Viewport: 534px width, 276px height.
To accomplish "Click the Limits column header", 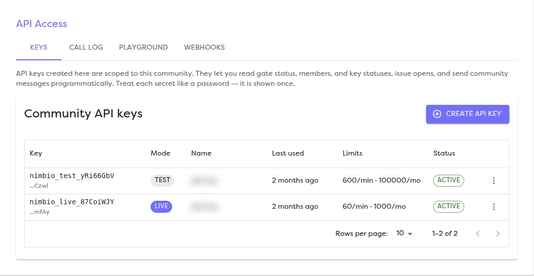I will pos(352,154).
